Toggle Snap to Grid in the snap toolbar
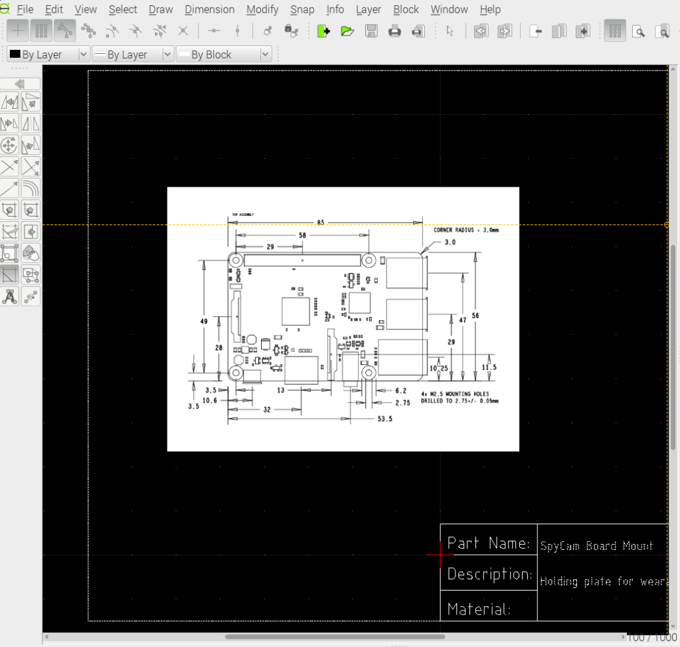The image size is (680, 647). pyautogui.click(x=40, y=31)
